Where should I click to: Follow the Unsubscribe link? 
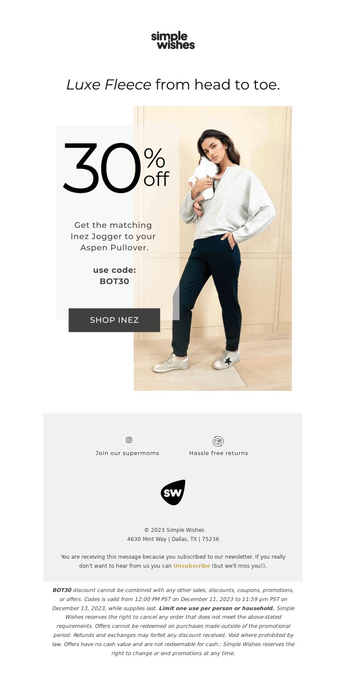point(192,566)
